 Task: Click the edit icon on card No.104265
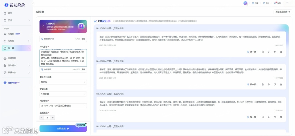point(262,52)
